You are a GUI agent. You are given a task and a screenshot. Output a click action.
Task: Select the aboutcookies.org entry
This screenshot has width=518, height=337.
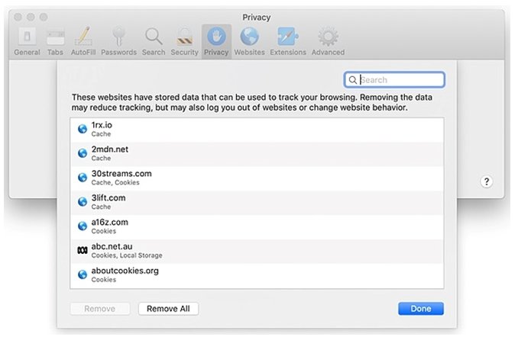pyautogui.click(x=257, y=276)
